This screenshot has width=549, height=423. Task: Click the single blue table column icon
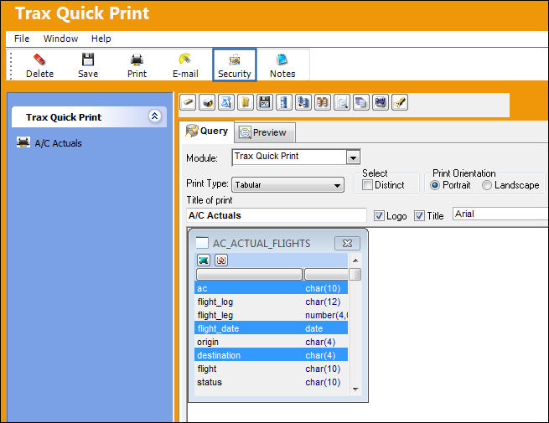pyautogui.click(x=284, y=102)
